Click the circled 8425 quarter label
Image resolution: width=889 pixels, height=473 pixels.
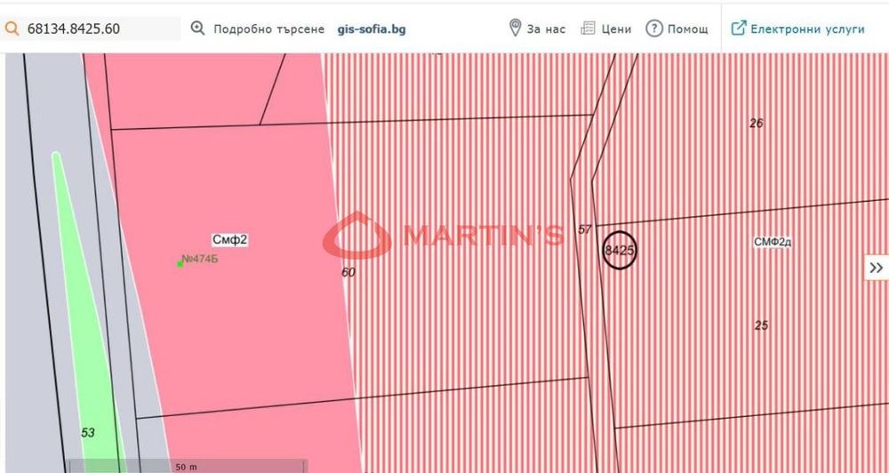click(619, 250)
